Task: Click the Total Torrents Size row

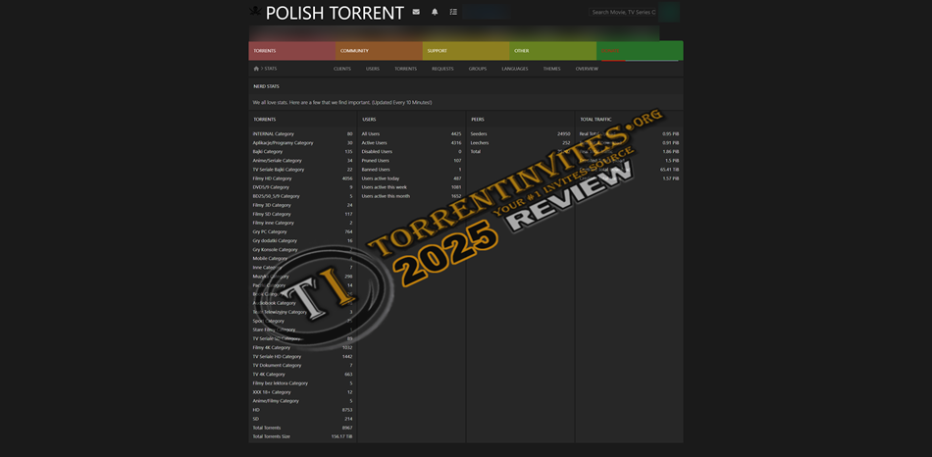Action: coord(302,436)
